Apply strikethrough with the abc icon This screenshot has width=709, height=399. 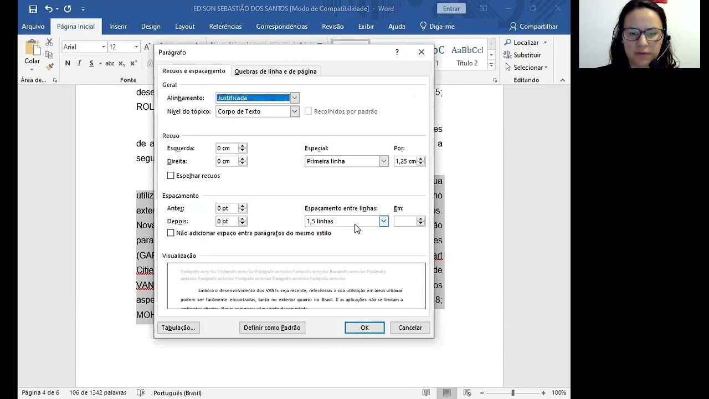point(110,63)
